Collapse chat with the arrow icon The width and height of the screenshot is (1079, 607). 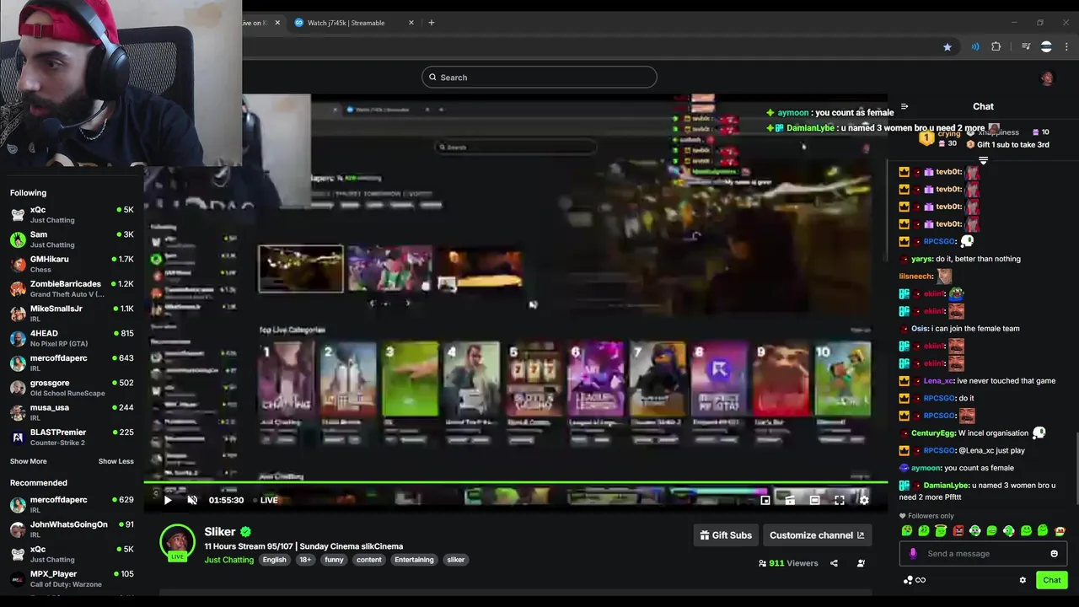[x=905, y=107]
